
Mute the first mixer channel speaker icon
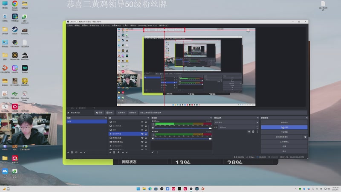[153, 128]
